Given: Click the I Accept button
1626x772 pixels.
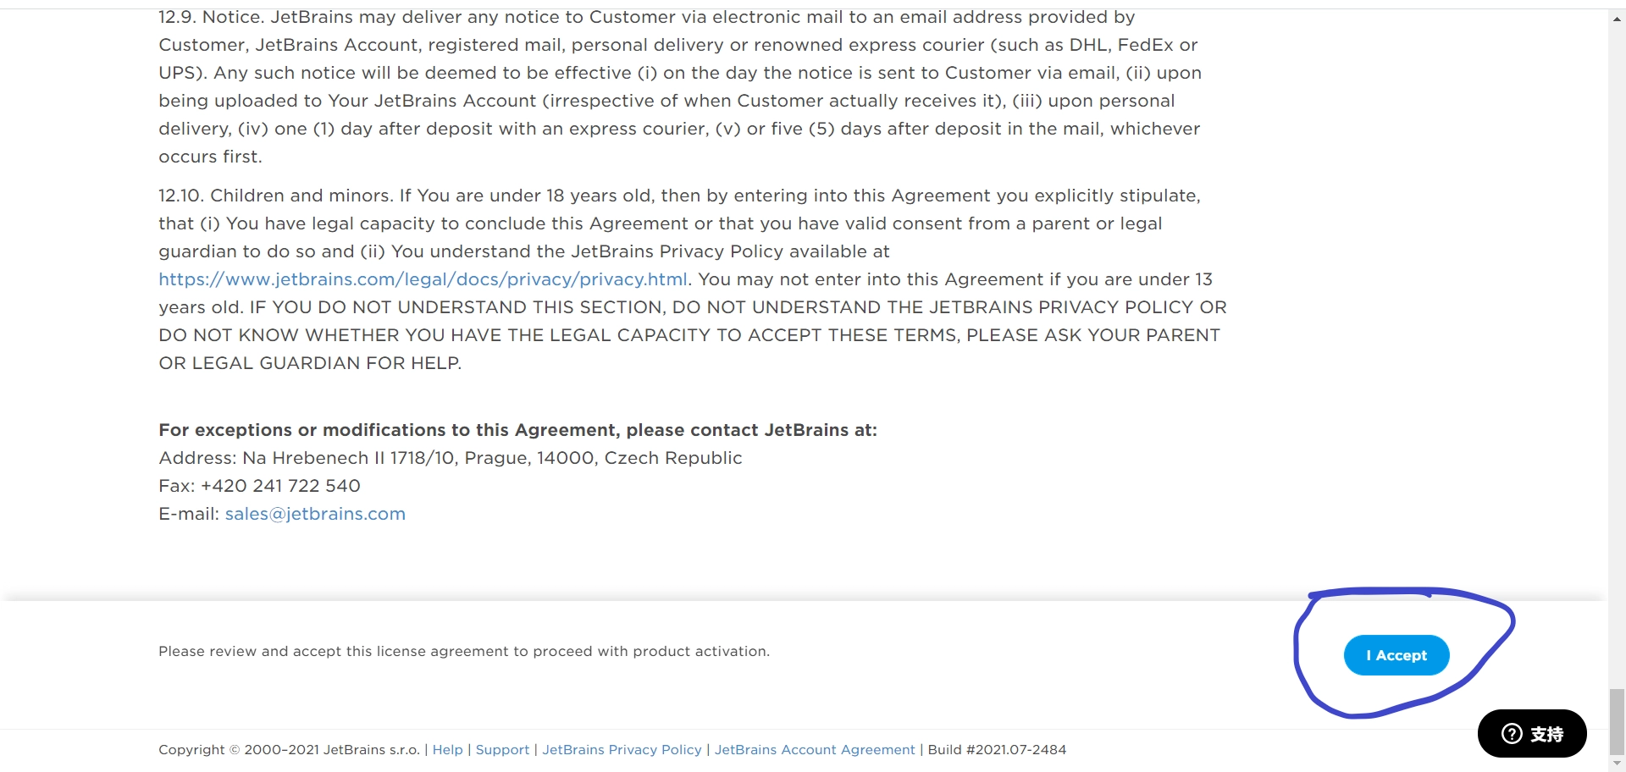Looking at the screenshot, I should click(x=1396, y=655).
